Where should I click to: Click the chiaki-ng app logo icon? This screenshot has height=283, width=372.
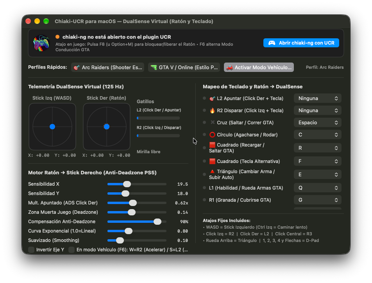pyautogui.click(x=41, y=43)
